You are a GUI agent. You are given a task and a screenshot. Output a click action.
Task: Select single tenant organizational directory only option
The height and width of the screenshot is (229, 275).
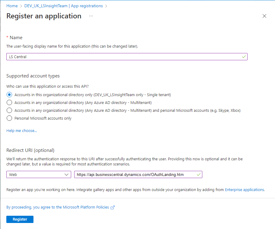pyautogui.click(x=9, y=95)
